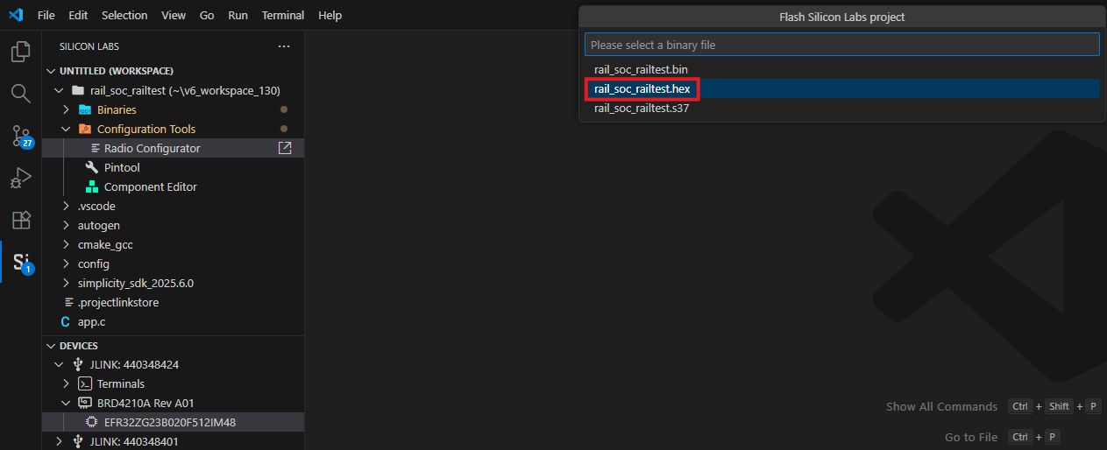Collapse the UNTITLED (WORKSPACE) section
The width and height of the screenshot is (1107, 450).
pyautogui.click(x=51, y=71)
